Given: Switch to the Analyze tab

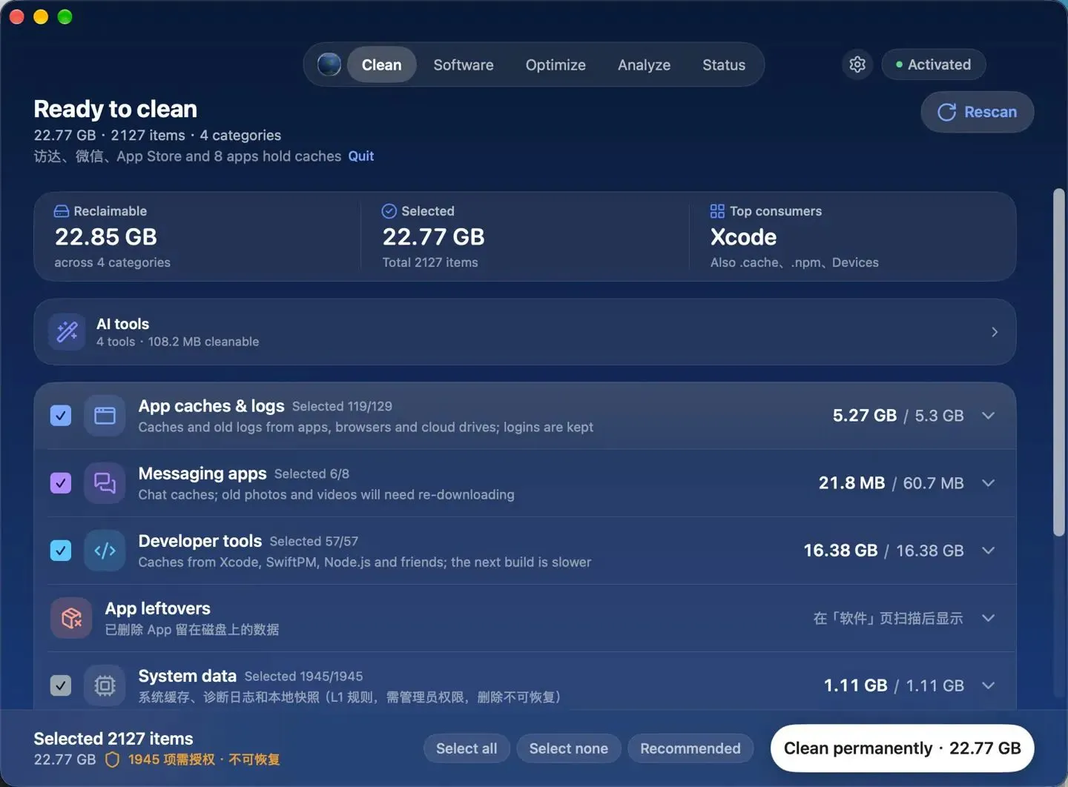Looking at the screenshot, I should click(644, 64).
